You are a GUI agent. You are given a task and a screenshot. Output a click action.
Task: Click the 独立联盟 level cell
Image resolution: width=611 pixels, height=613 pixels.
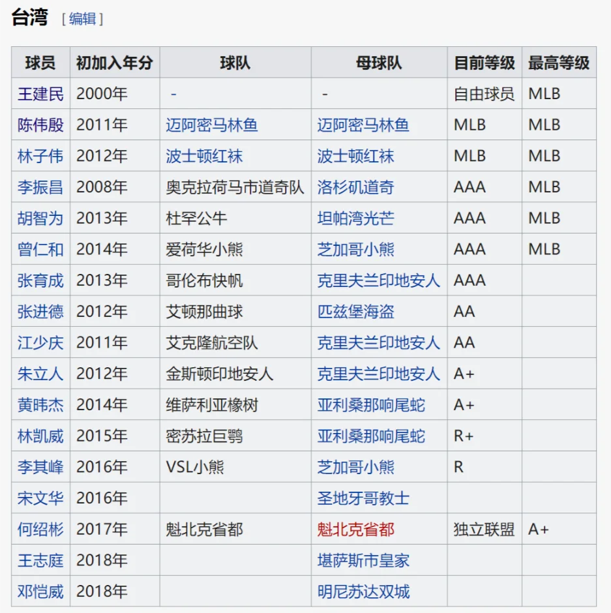(484, 530)
